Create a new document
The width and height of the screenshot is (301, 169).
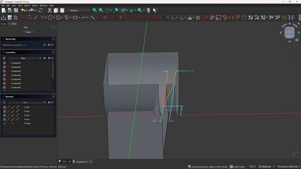tap(3, 10)
